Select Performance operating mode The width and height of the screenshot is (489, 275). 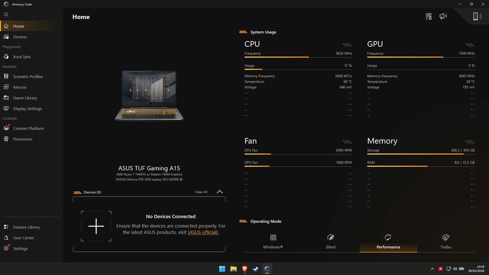(x=388, y=242)
